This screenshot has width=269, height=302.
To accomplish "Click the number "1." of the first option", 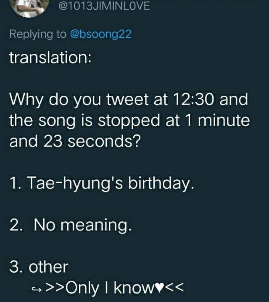I will [x=16, y=184].
